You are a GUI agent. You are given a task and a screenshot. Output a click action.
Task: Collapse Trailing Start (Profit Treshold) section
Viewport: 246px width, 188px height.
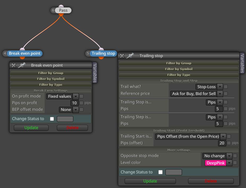click(179, 131)
